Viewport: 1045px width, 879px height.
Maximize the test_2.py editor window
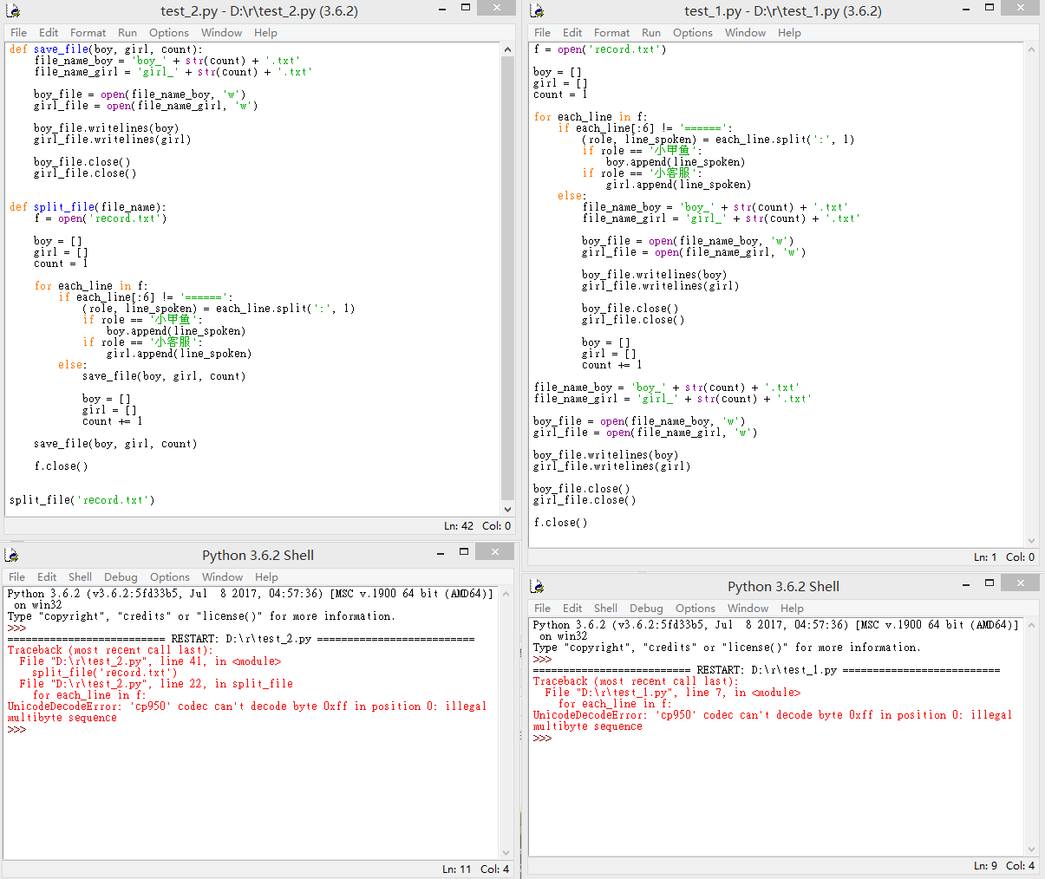[466, 8]
